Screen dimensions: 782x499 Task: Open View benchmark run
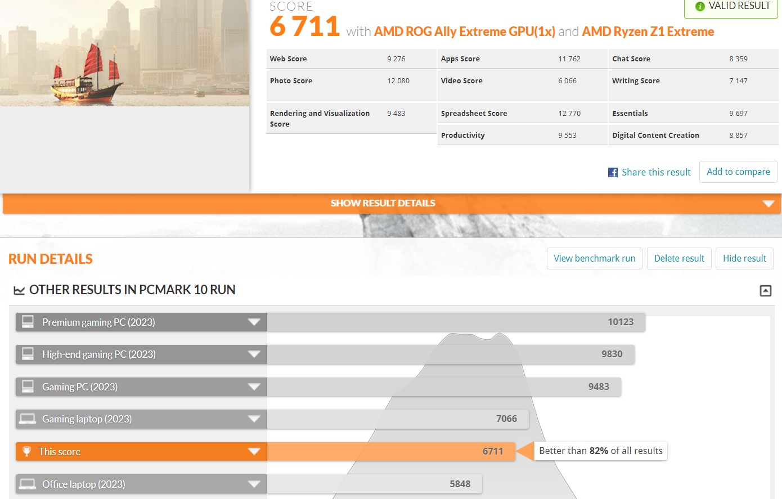594,259
